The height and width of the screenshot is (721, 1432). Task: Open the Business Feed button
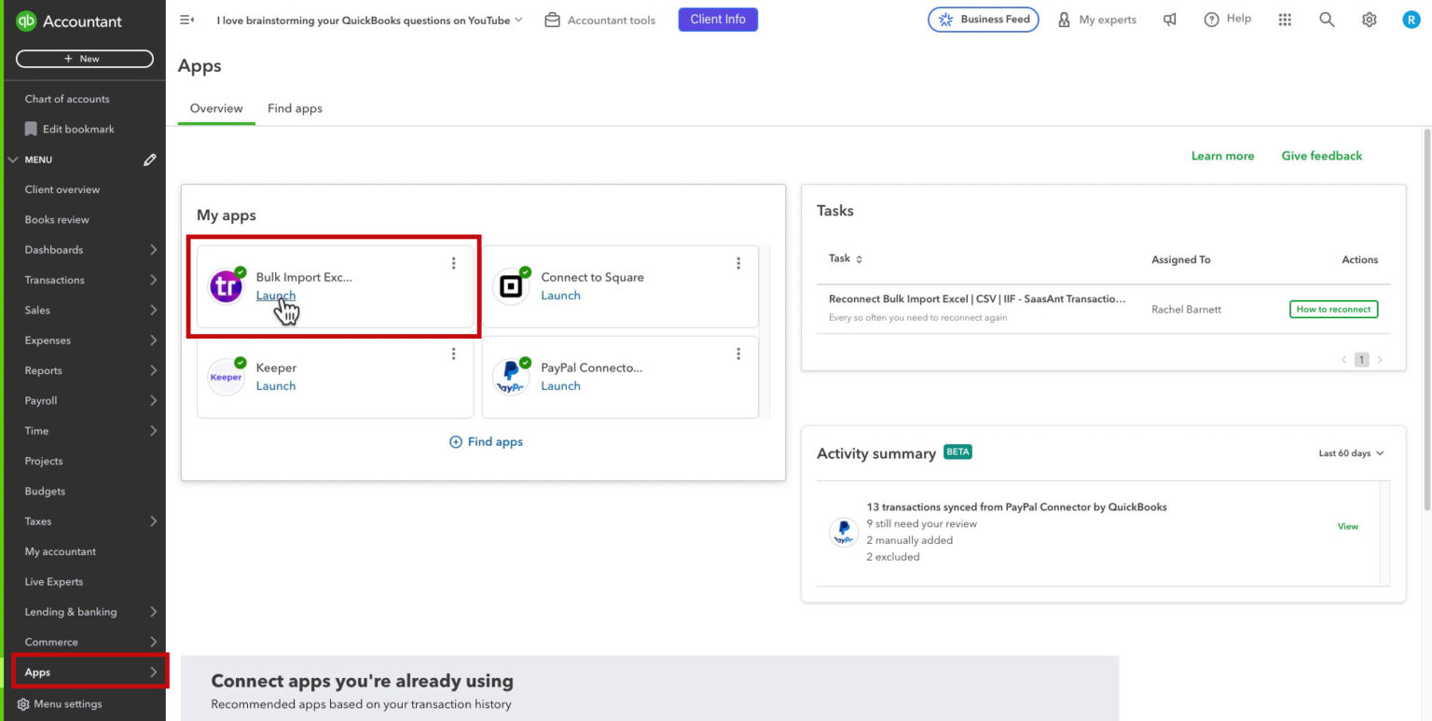coord(984,20)
